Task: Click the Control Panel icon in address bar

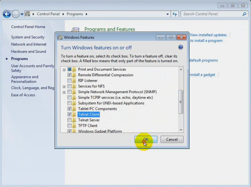Action: click(x=28, y=14)
